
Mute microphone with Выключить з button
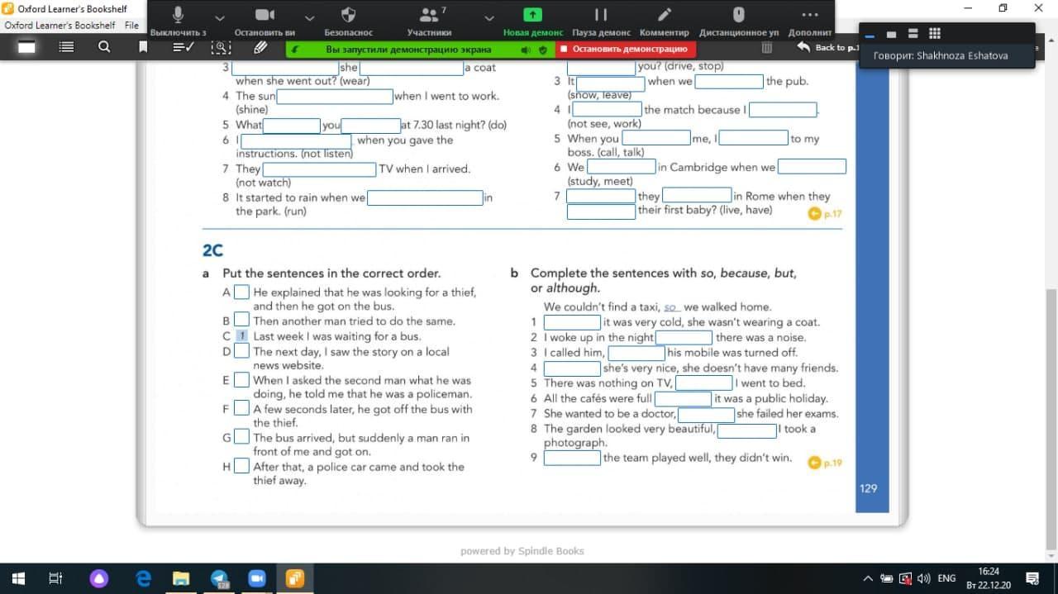point(178,21)
